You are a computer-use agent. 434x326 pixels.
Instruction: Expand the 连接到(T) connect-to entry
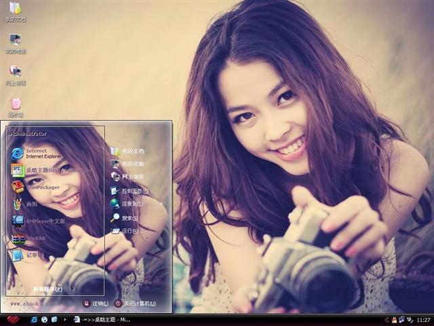coord(127,204)
